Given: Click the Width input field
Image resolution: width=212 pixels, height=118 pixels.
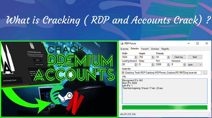Looking at the screenshot, I should click(x=128, y=57).
